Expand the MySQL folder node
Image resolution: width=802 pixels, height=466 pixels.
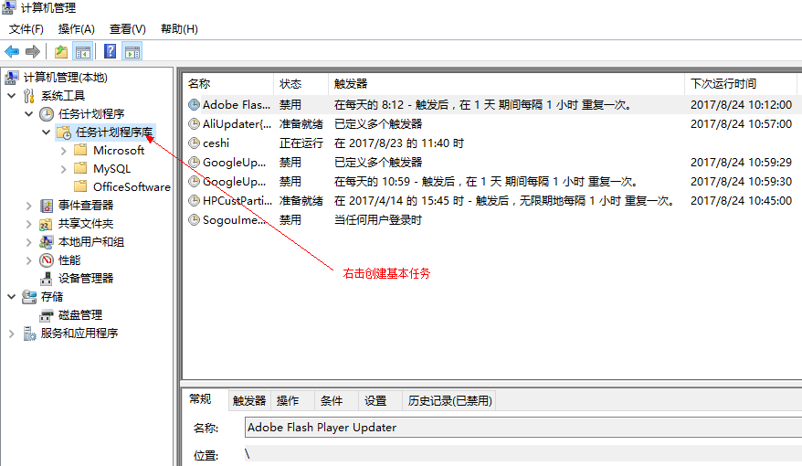point(63,169)
